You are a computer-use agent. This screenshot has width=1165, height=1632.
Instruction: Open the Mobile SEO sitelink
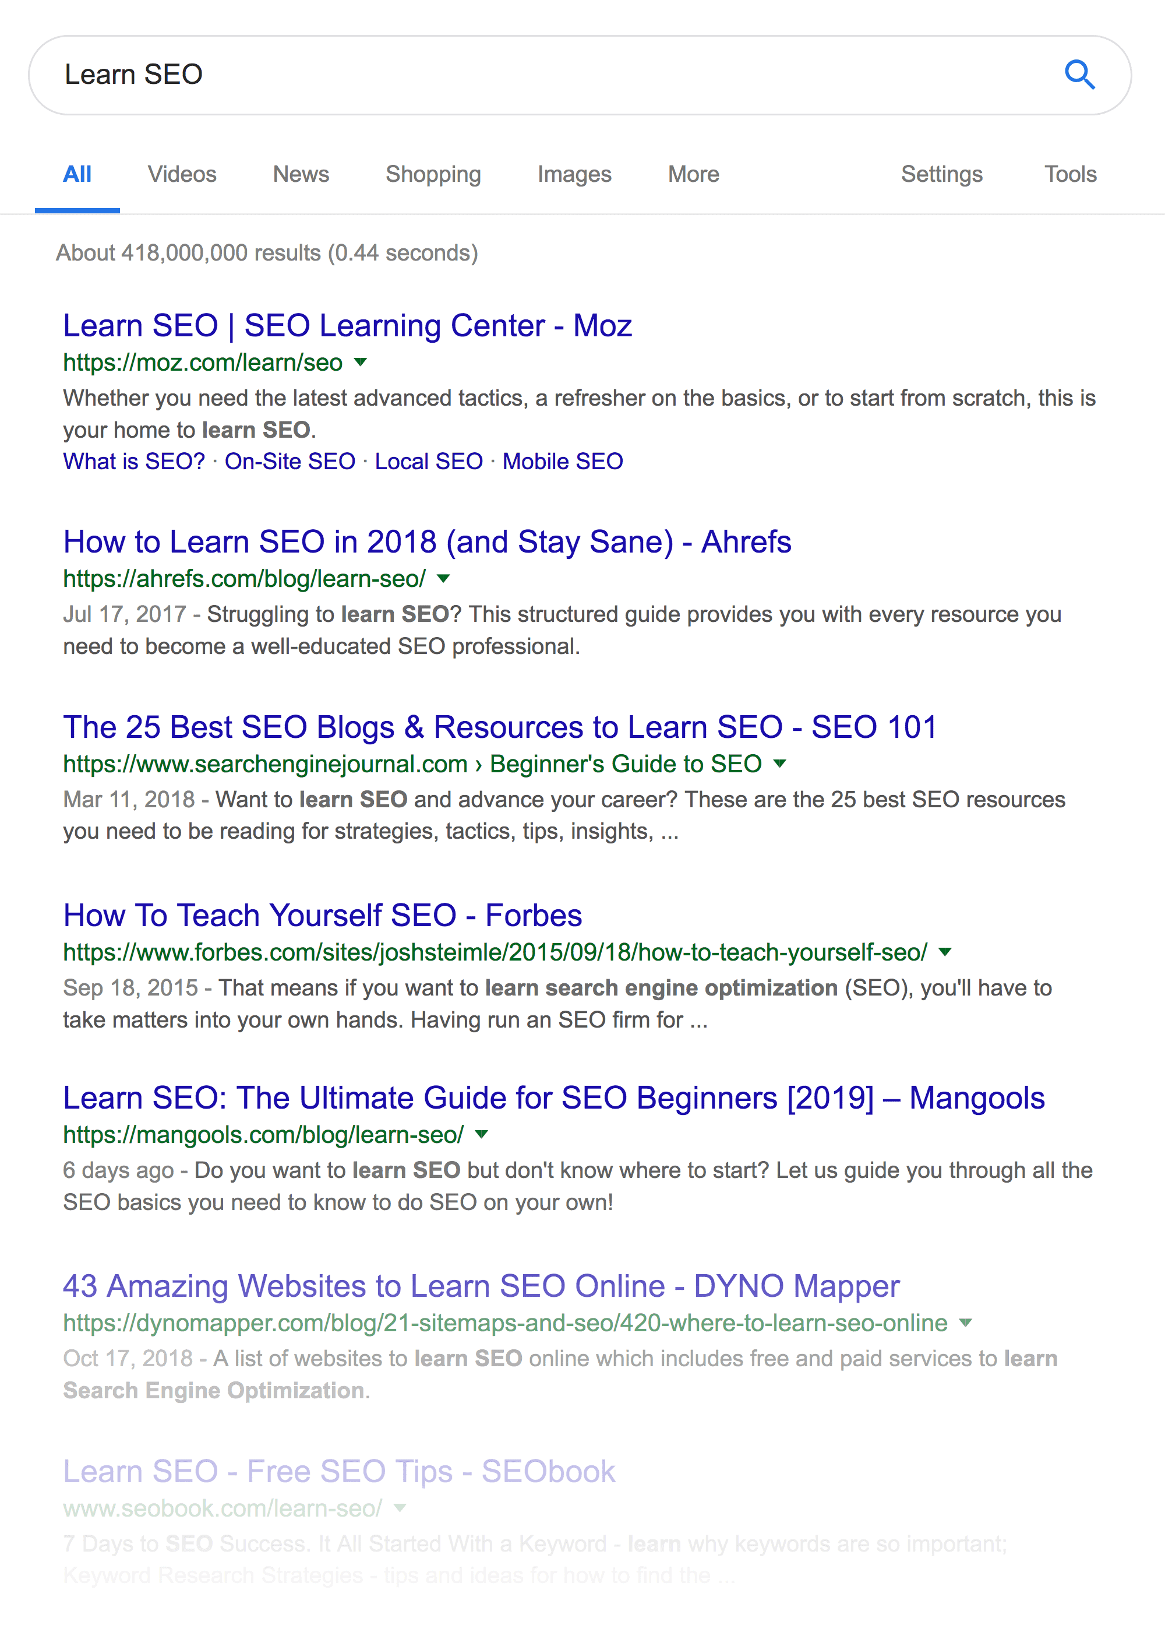pos(563,462)
